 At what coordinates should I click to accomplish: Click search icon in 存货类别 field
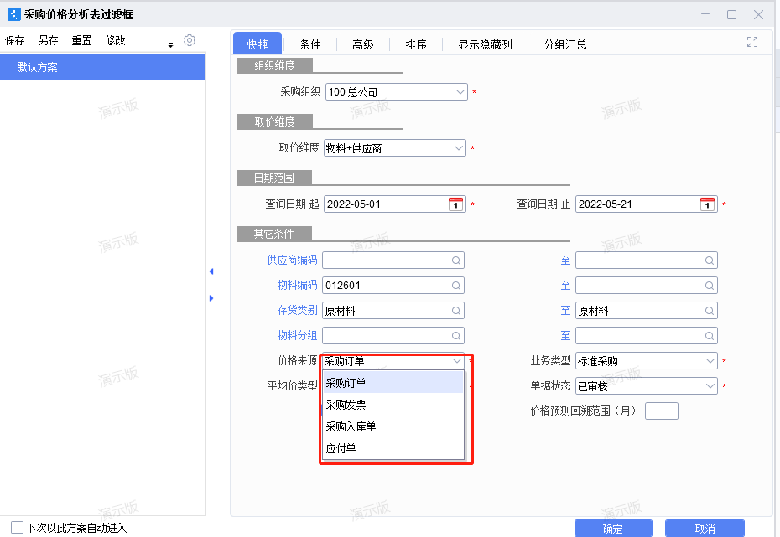tap(456, 311)
